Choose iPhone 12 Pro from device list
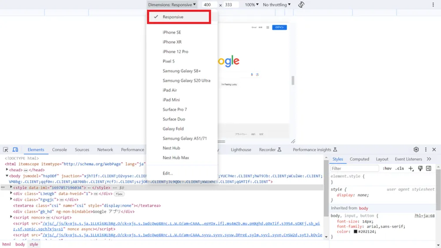 (175, 52)
